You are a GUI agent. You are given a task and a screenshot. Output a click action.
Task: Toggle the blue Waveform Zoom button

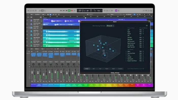coord(135,15)
